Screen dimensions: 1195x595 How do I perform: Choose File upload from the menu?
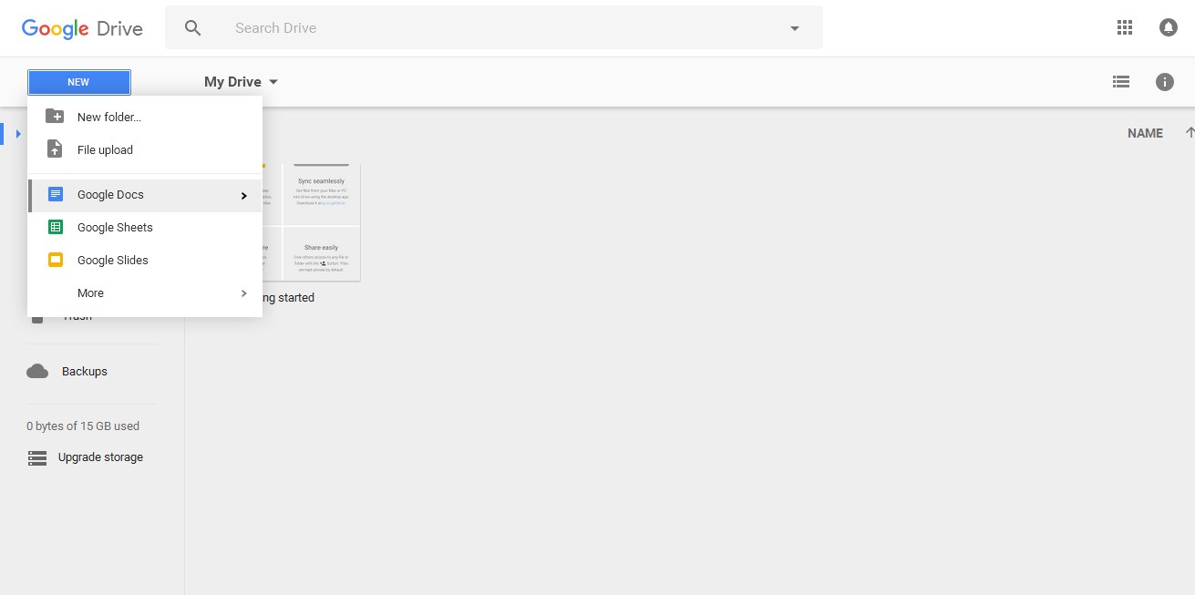coord(145,149)
